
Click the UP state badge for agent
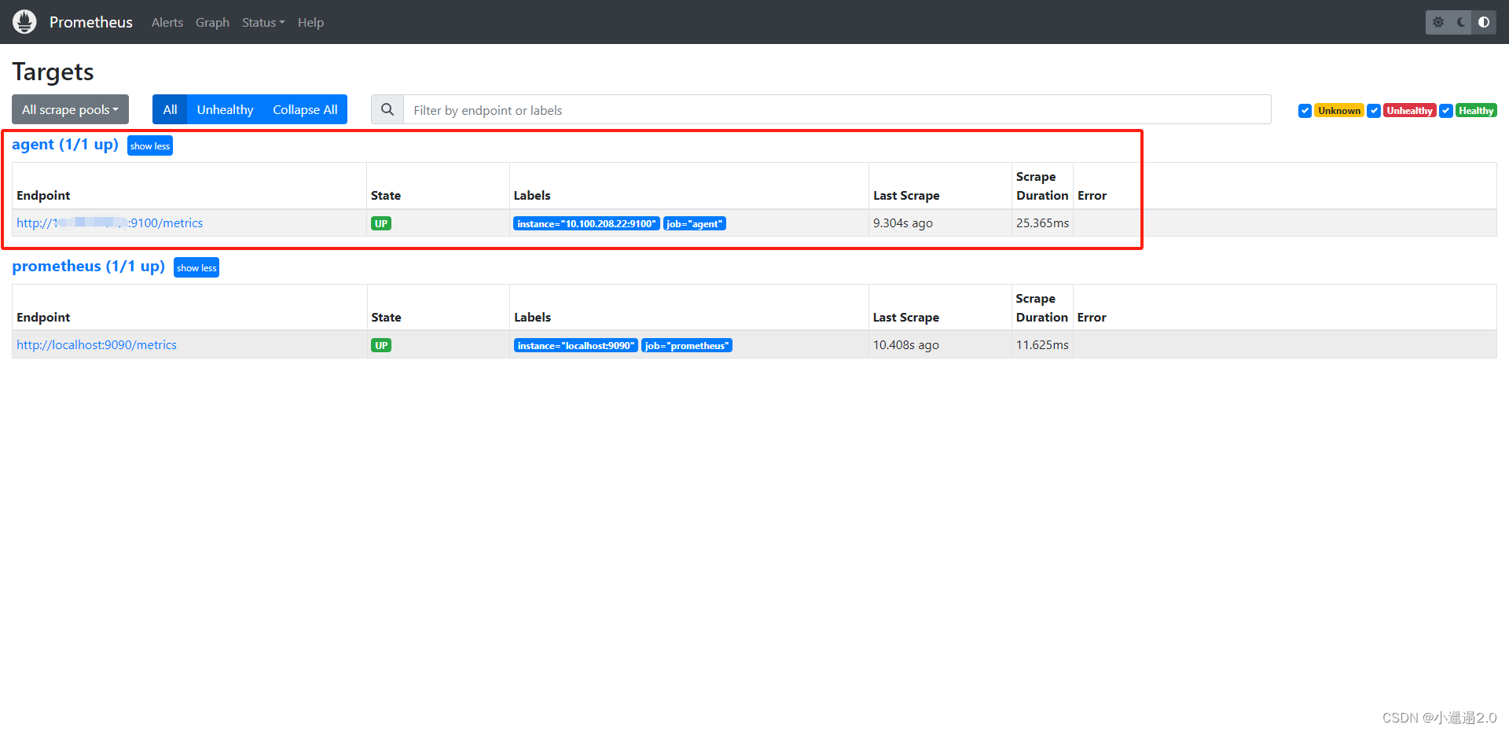click(x=381, y=224)
